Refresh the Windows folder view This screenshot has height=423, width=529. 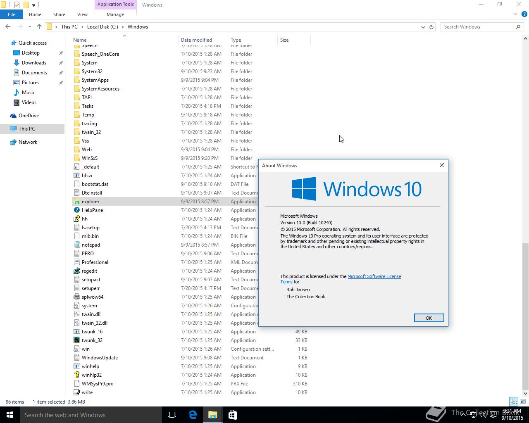[431, 27]
